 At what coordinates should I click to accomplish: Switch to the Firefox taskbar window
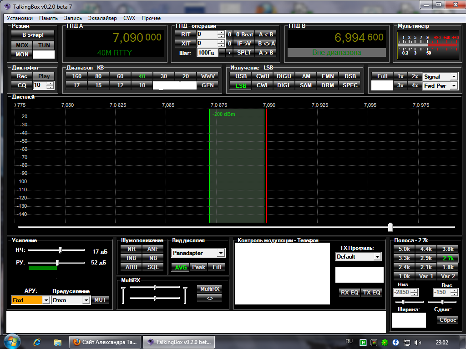(x=105, y=342)
